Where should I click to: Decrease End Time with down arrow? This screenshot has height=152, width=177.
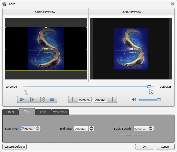pyautogui.click(x=91, y=130)
